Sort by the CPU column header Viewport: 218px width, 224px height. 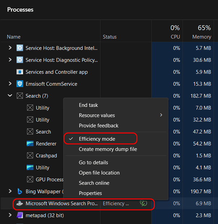175,37
